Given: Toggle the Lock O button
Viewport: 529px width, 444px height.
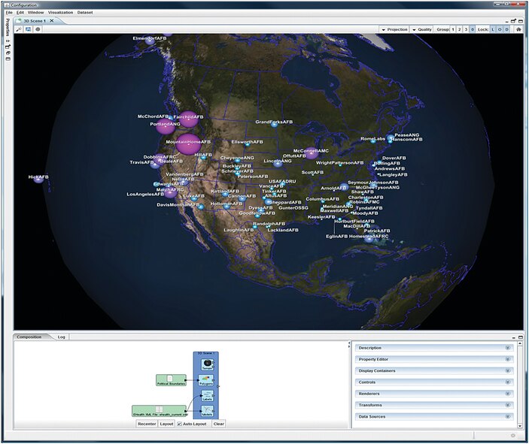Looking at the screenshot, I should tap(500, 29).
